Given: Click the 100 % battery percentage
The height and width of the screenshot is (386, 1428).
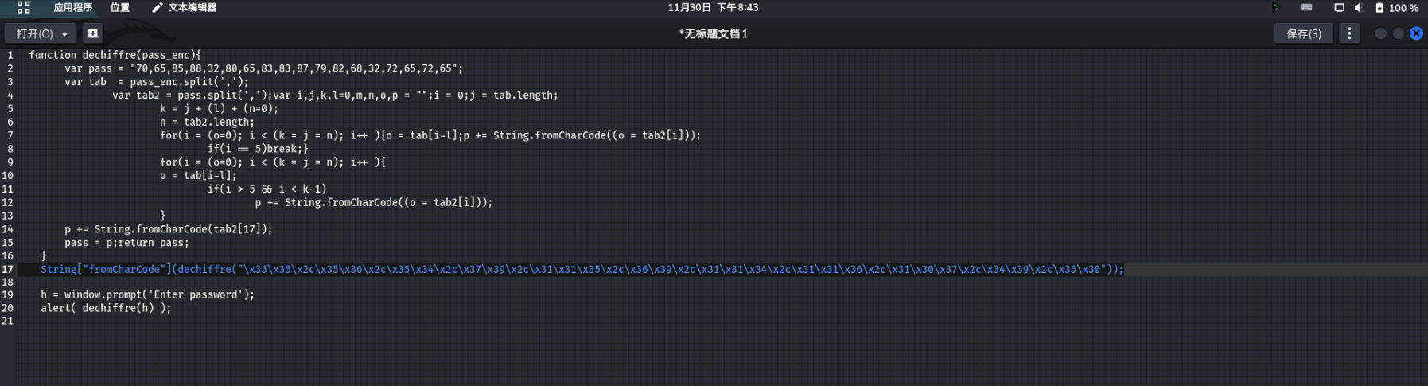Looking at the screenshot, I should click(x=1403, y=8).
